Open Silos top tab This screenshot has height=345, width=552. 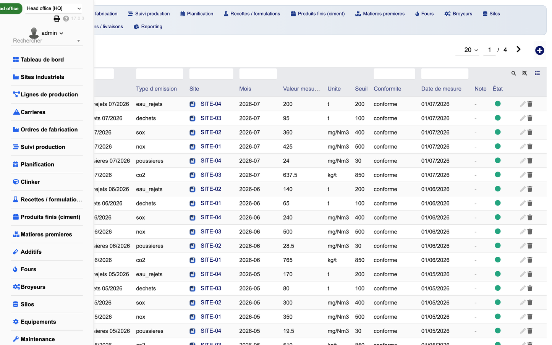point(491,14)
